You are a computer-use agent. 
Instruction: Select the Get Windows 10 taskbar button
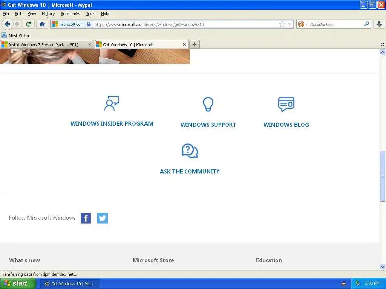click(x=70, y=284)
